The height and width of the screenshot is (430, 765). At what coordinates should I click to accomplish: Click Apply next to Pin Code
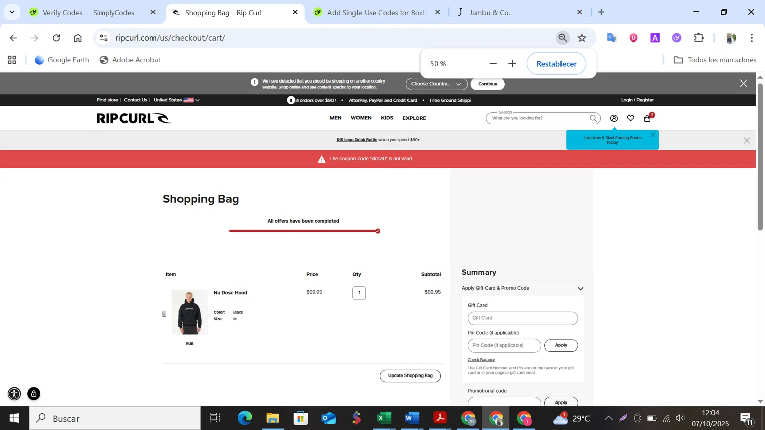[561, 346]
